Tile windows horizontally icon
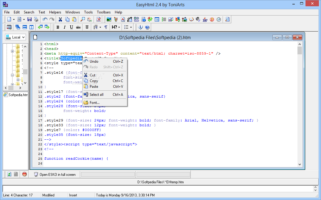The width and height of the screenshot is (321, 200). tap(24, 27)
